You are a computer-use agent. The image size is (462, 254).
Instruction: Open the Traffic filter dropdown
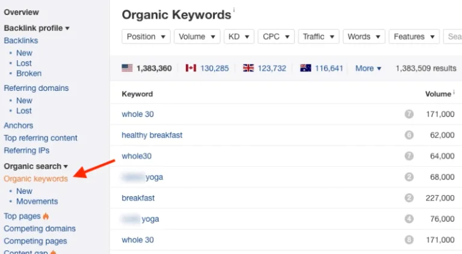(318, 37)
